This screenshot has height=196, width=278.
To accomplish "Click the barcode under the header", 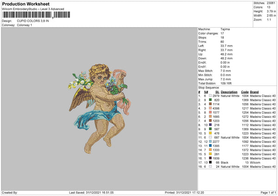I will click(36, 15).
